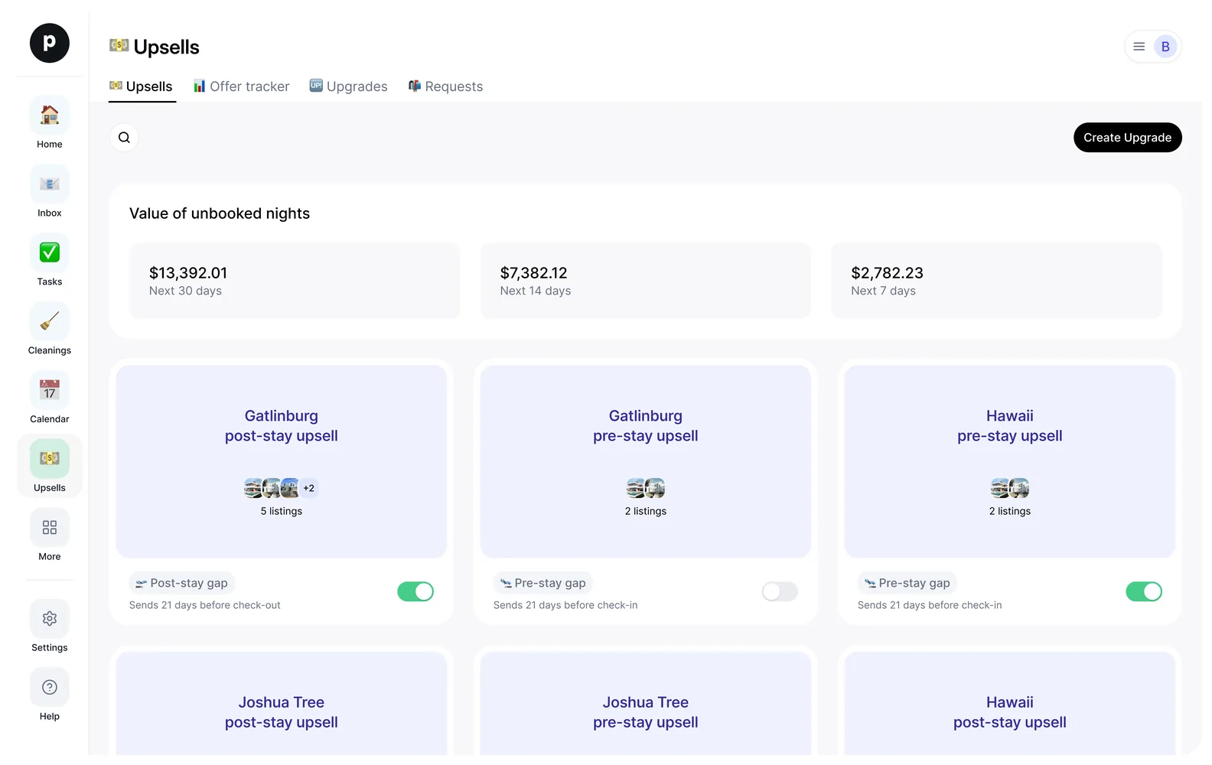Click the 'Value of unbooked nights' heading

pyautogui.click(x=220, y=213)
